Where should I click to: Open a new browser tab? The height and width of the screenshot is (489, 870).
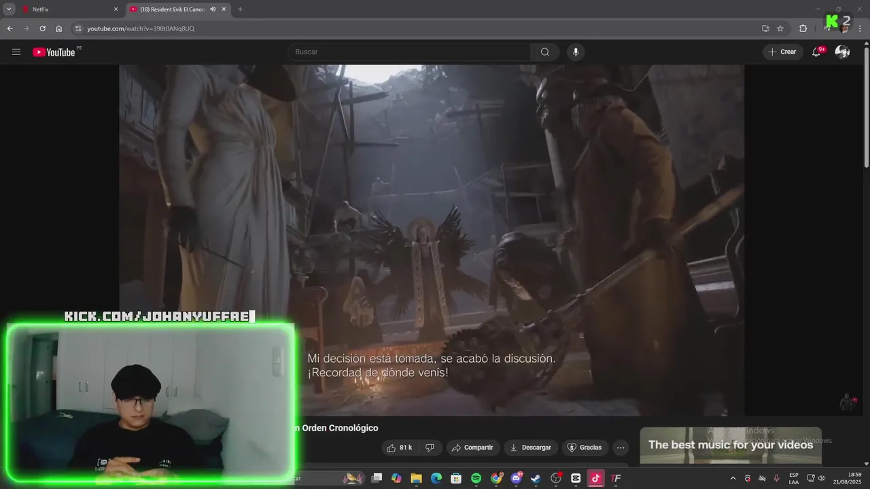(x=240, y=10)
